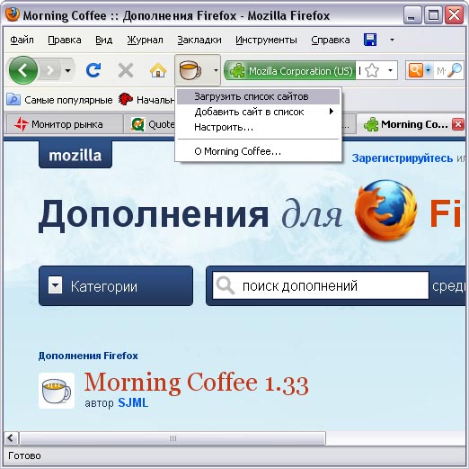Click the Morning Coffee cup toolbar button

pos(190,70)
